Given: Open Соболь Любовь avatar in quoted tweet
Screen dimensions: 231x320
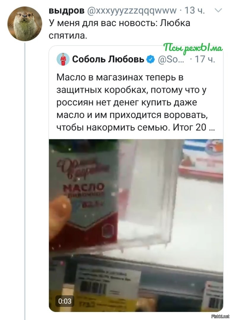Looking at the screenshot, I should coord(63,59).
